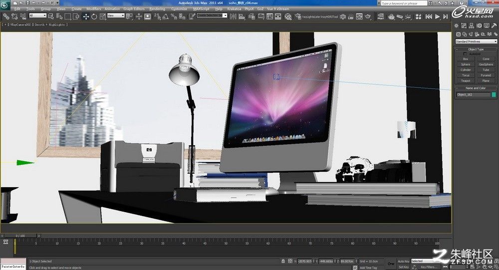499x270 pixels.
Task: Click the Pyramid primitive button
Action: tap(486, 75)
